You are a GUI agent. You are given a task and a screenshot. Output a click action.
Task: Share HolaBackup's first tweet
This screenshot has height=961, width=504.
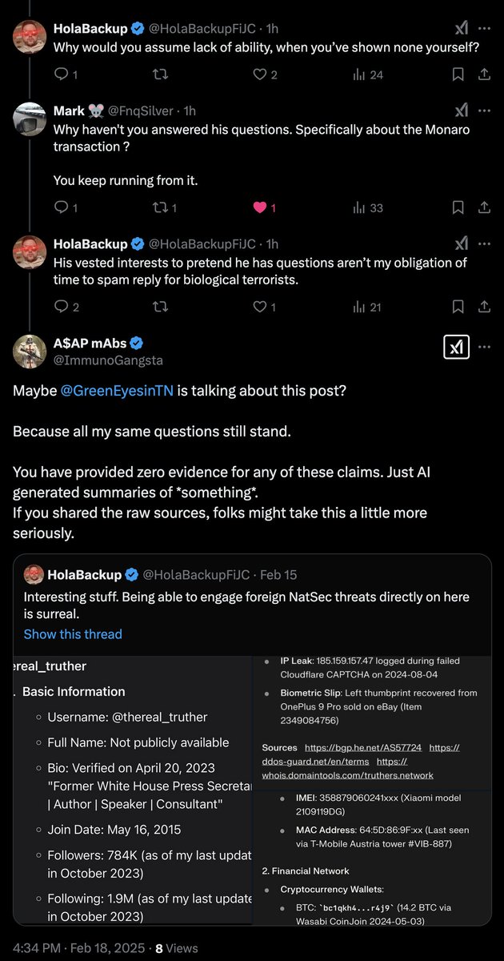point(483,74)
